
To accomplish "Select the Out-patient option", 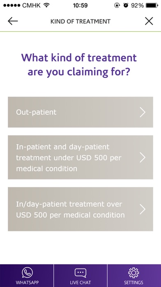I will point(80,112).
